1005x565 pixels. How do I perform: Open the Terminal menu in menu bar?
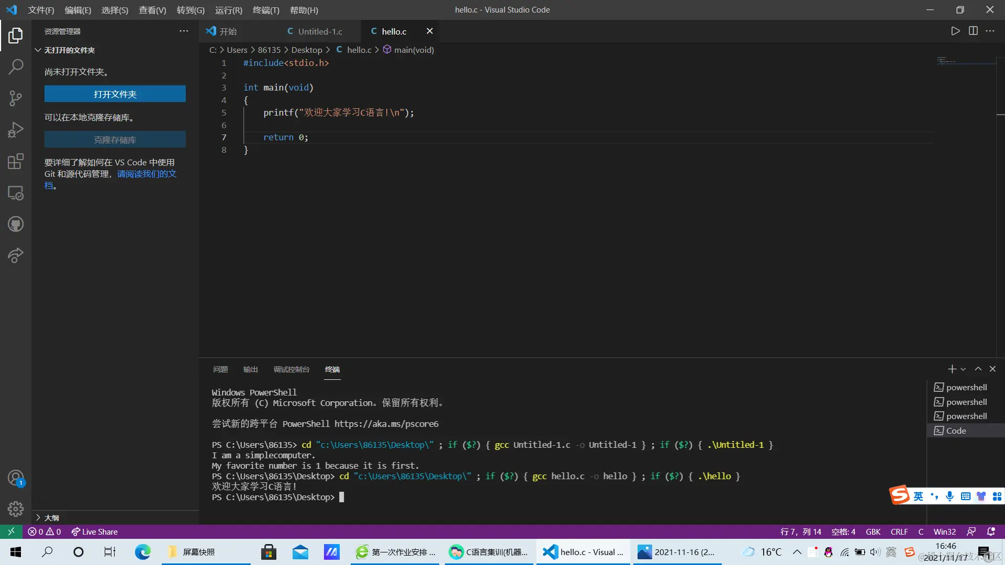[265, 10]
